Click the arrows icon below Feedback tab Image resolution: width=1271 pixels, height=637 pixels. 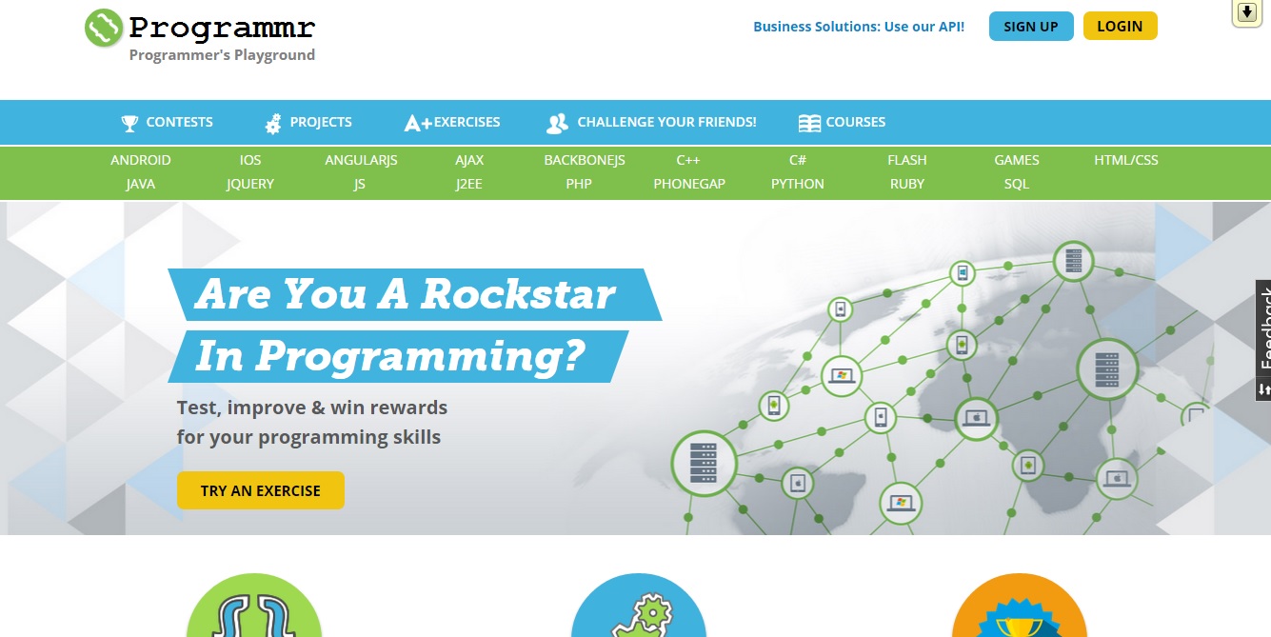pos(1263,389)
